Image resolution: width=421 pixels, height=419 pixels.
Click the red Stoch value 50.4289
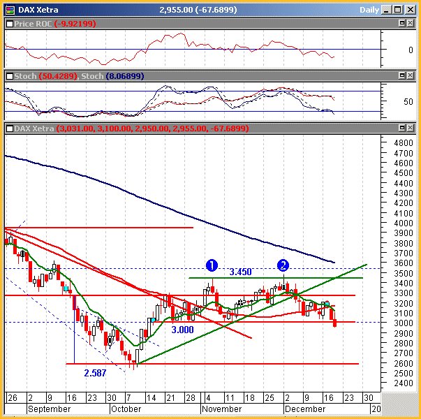tap(58, 76)
